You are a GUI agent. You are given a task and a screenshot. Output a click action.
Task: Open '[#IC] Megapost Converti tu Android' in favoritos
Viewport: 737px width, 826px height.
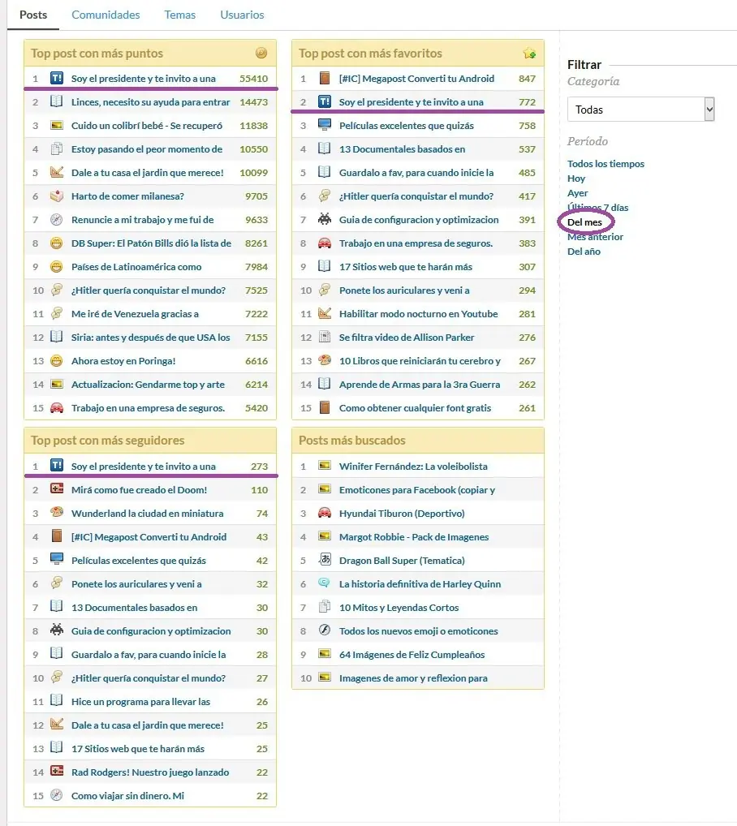pyautogui.click(x=416, y=79)
